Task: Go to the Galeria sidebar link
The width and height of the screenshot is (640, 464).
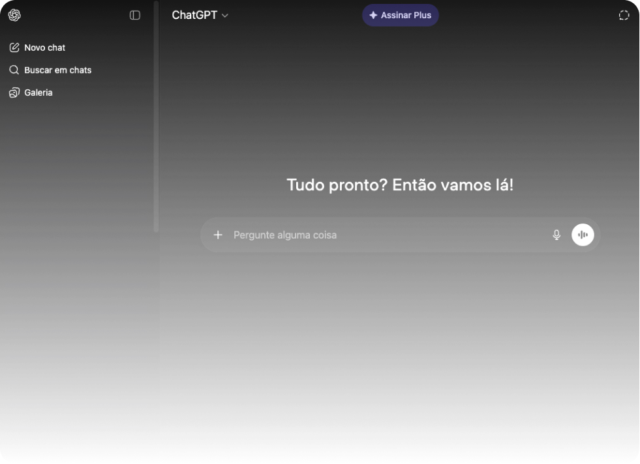Action: click(x=38, y=93)
